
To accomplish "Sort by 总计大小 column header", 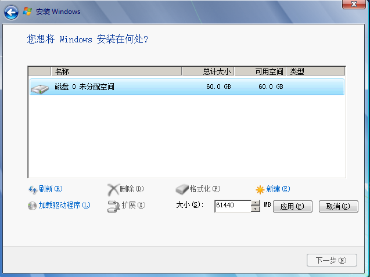I will tap(208, 71).
